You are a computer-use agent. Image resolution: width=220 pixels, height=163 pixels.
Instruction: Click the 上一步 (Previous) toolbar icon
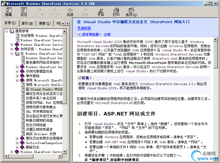coord(39,12)
